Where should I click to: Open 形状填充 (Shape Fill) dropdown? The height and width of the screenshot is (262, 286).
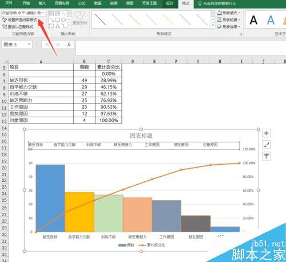[228, 13]
